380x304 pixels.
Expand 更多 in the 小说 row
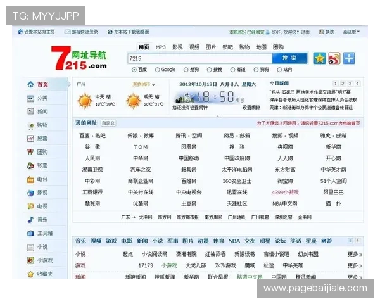(355, 254)
